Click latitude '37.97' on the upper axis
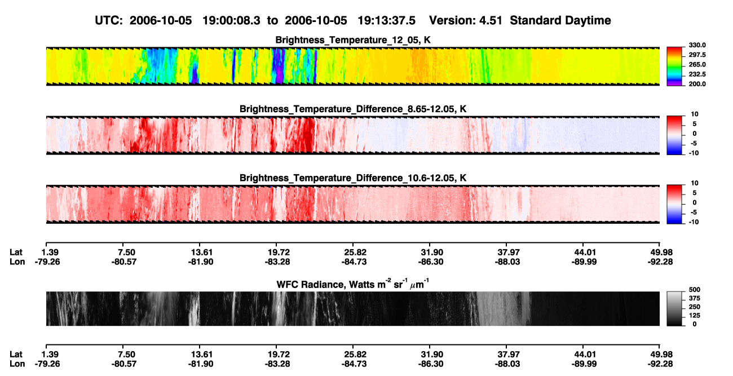Image resolution: width=733 pixels, height=376 pixels. (506, 252)
